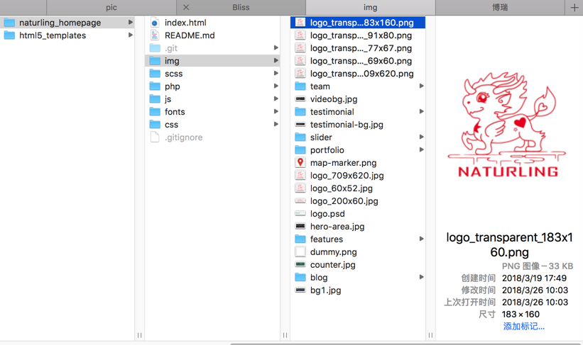The width and height of the screenshot is (583, 345).
Task: Switch to the pic tab
Action: [111, 7]
